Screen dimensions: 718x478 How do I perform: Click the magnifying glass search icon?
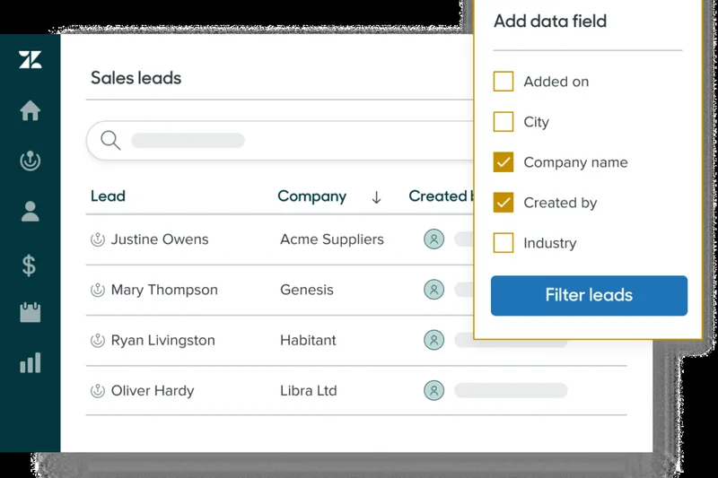coord(110,141)
